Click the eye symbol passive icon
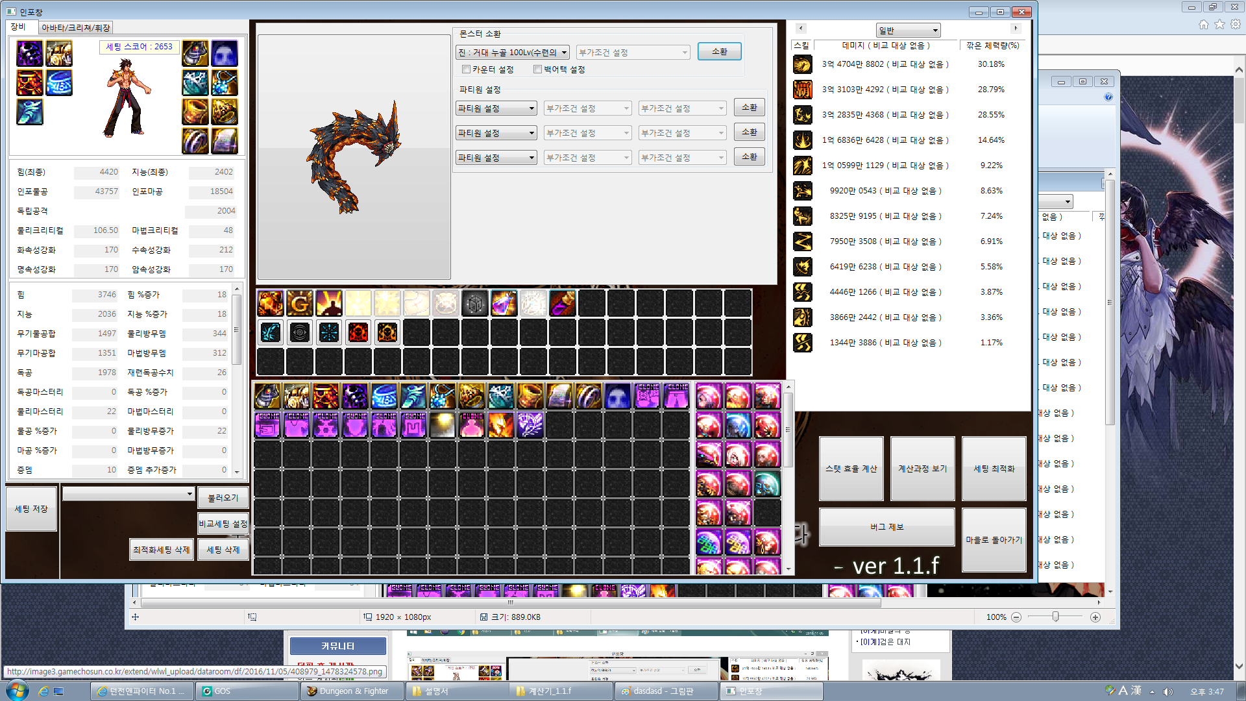 [300, 332]
